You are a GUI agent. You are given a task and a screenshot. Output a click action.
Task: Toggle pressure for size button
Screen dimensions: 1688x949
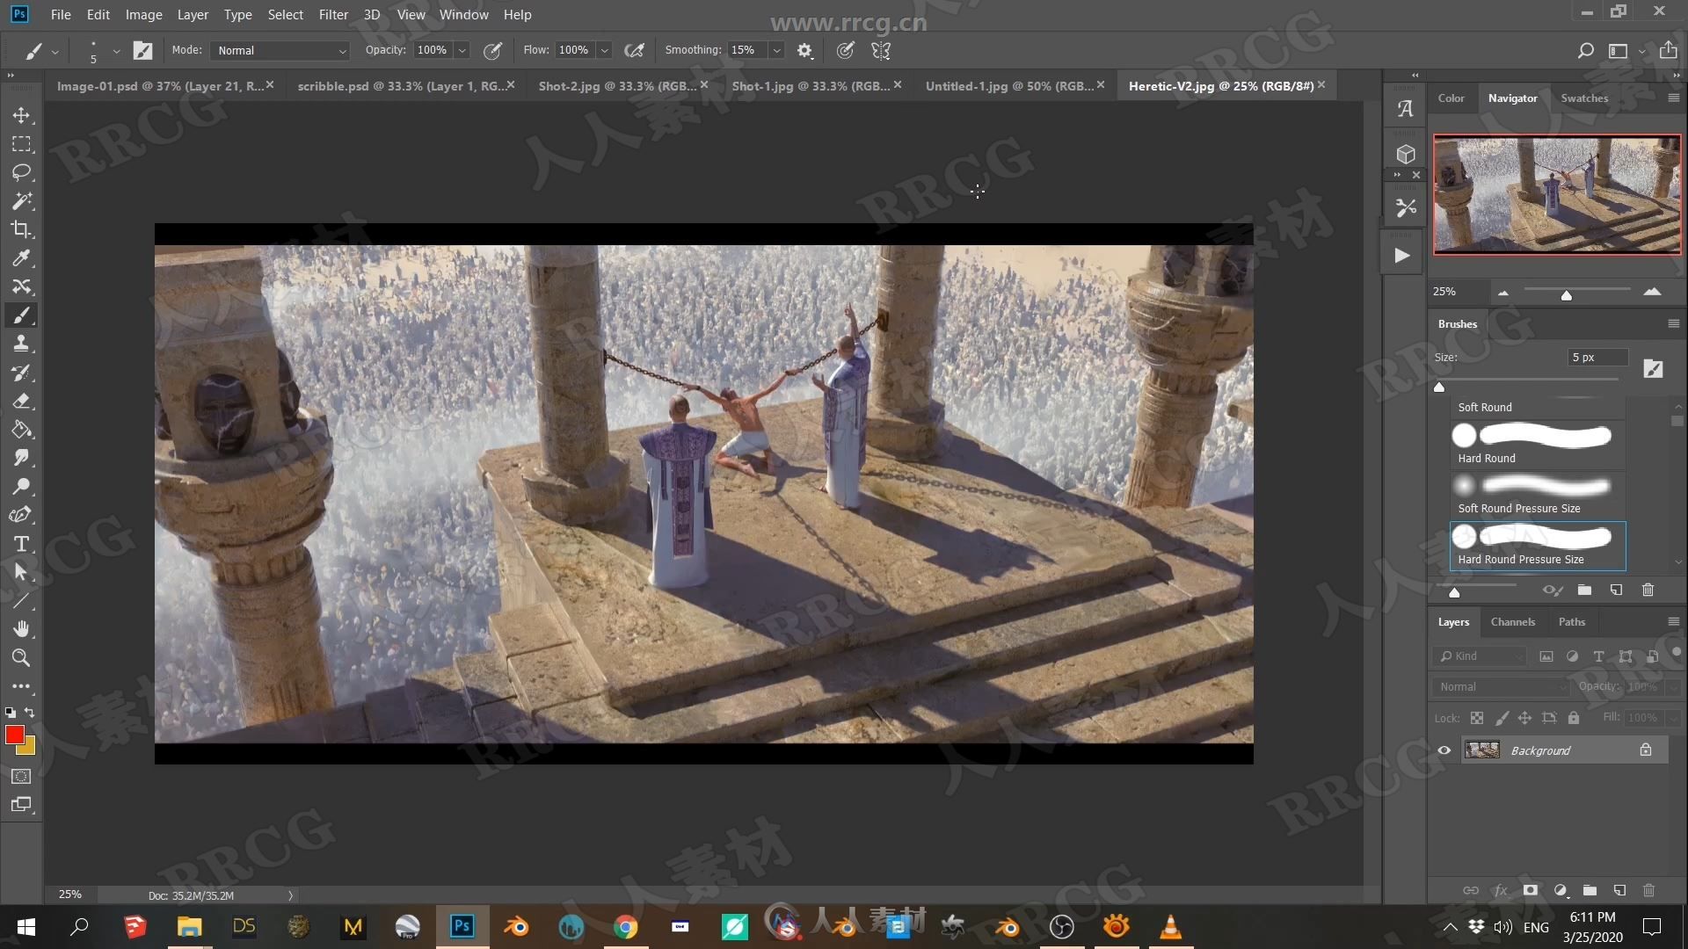pyautogui.click(x=845, y=51)
